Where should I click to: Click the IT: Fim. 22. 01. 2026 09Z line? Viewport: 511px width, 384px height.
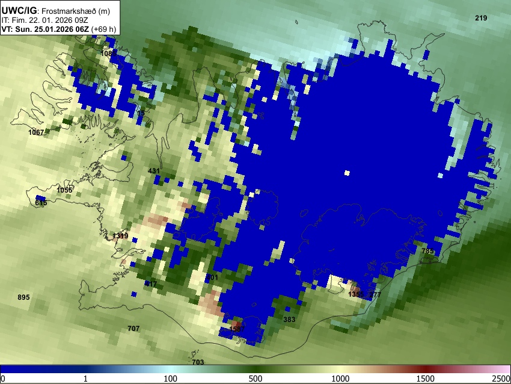tap(44, 20)
